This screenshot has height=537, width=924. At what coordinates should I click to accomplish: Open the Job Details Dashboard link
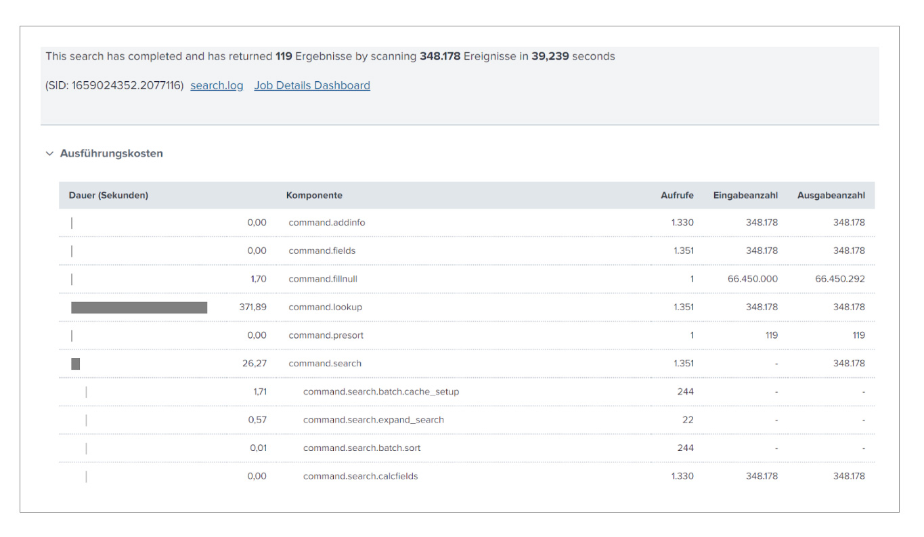(x=312, y=85)
